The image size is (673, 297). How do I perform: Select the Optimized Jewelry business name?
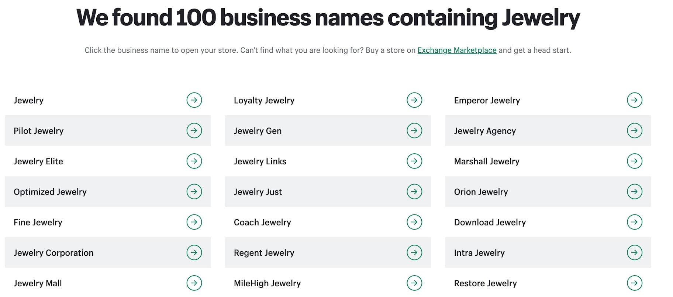pos(50,192)
